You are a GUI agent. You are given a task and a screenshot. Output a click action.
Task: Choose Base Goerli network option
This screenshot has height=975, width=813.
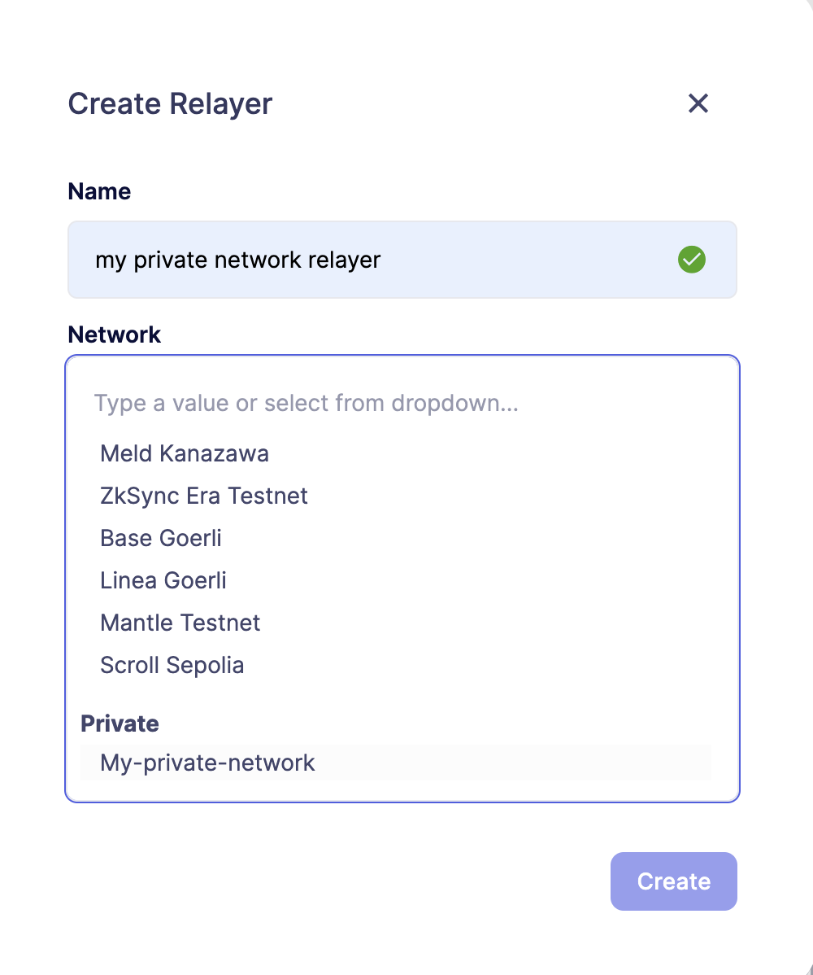pyautogui.click(x=160, y=538)
